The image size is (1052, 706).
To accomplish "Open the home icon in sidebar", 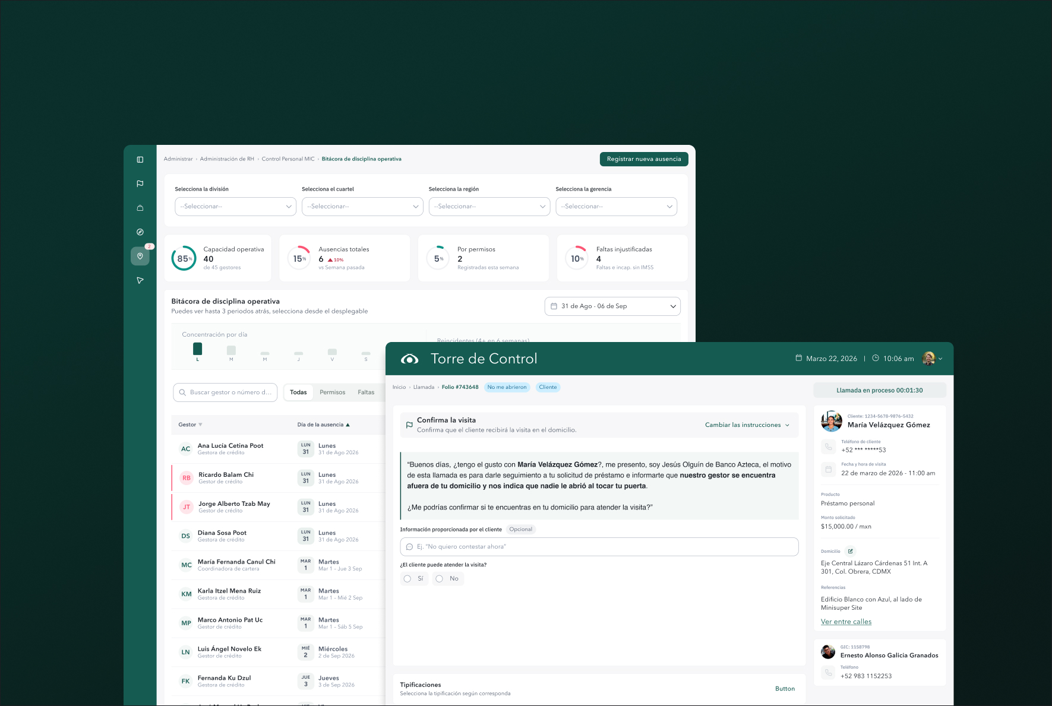I will coord(140,208).
